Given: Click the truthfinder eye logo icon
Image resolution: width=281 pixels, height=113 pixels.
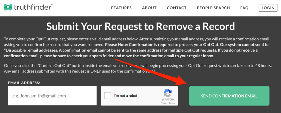Looking at the screenshot, I should pos(8,7).
